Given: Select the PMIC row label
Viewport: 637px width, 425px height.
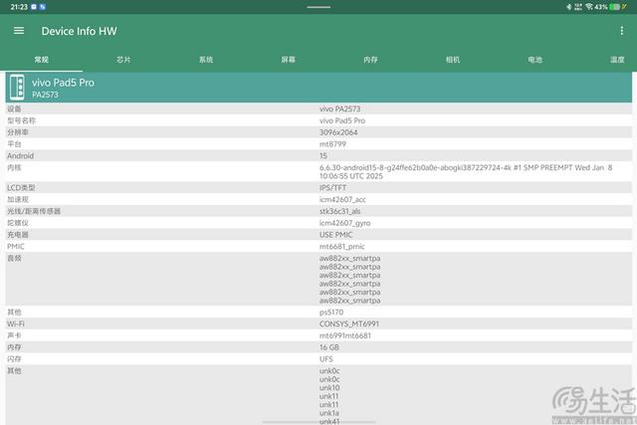Looking at the screenshot, I should 16,247.
